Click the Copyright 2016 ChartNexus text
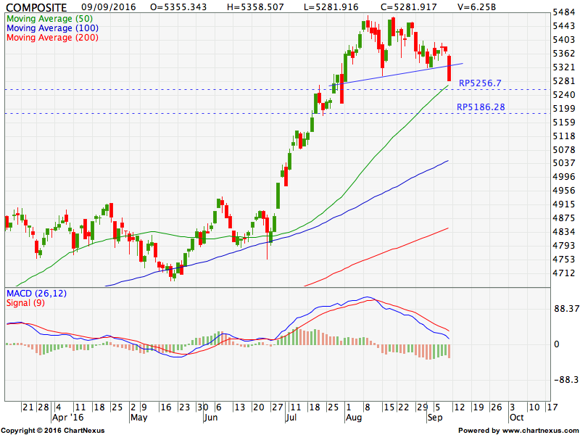 click(x=53, y=431)
